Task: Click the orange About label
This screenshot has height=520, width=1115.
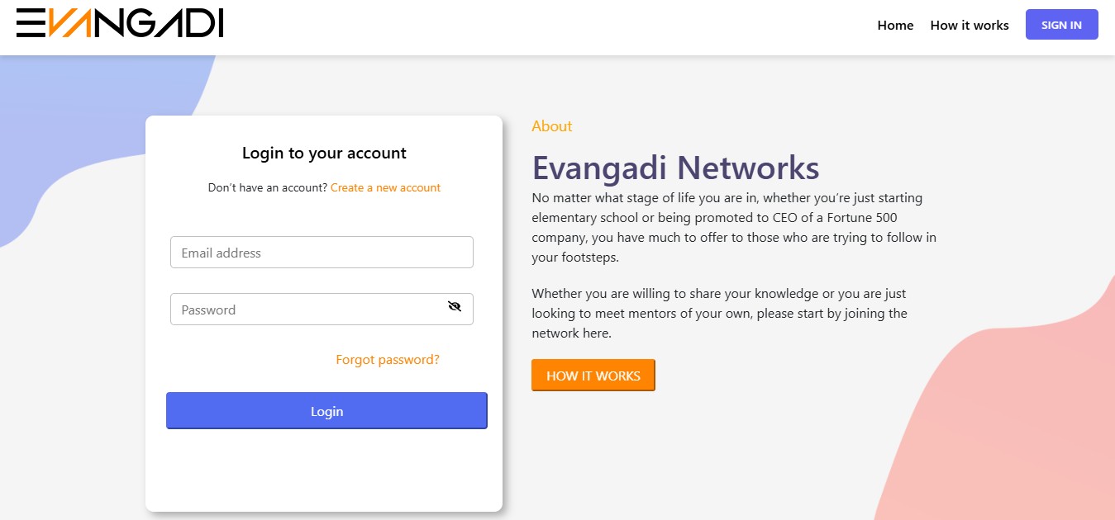Action: [x=551, y=126]
